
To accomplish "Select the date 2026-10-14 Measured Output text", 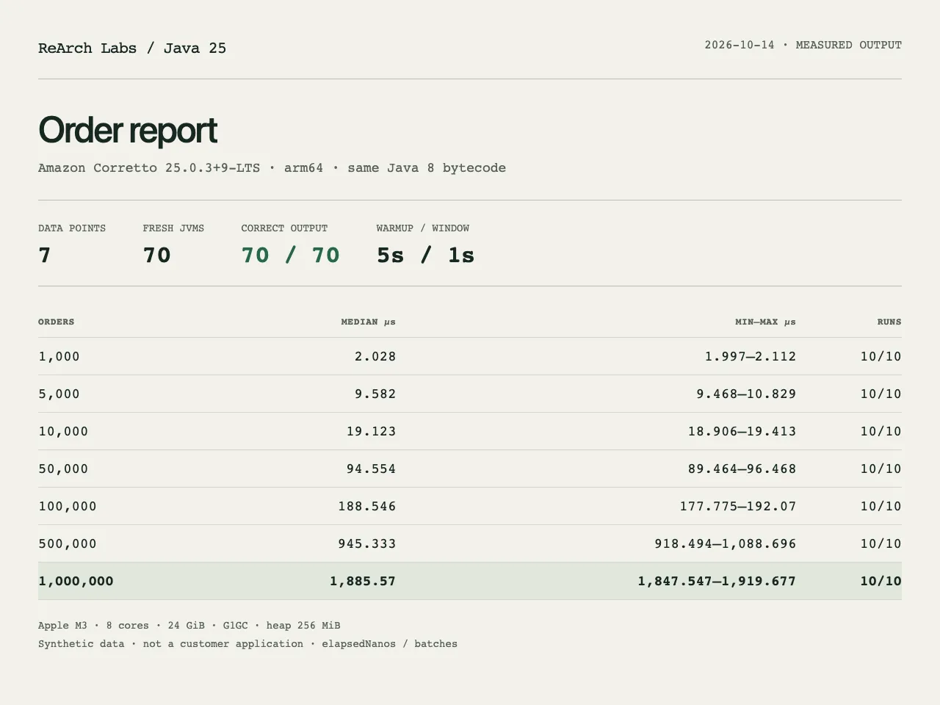I will [x=803, y=45].
